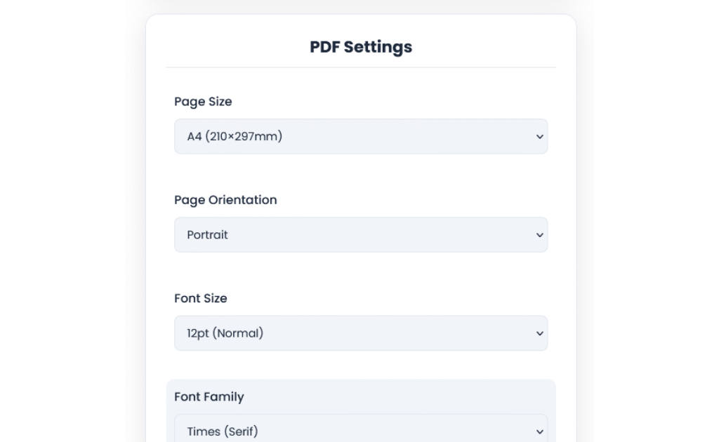Click the Font Family section header
The image size is (719, 442).
click(x=209, y=396)
